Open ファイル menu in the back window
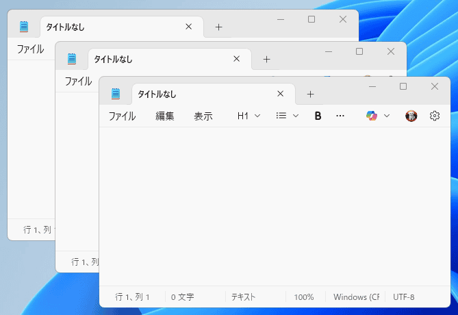Viewport: 458px width, 315px height. (x=30, y=49)
